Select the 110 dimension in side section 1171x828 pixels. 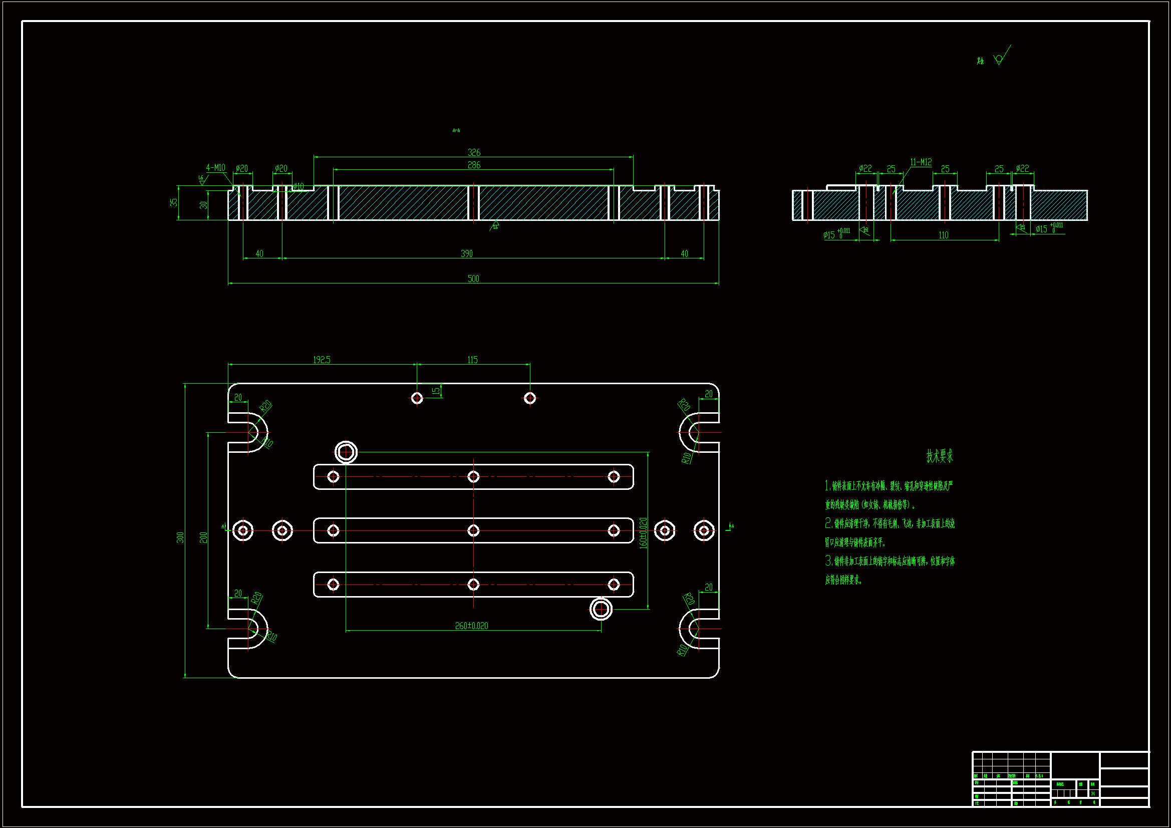pos(944,235)
